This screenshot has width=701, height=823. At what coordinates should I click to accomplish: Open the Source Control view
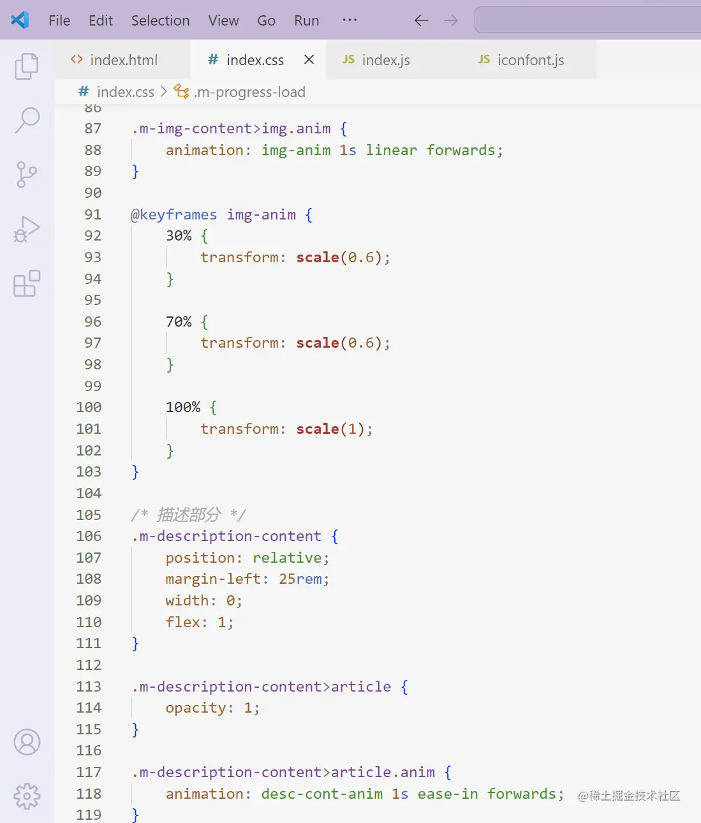pos(27,174)
